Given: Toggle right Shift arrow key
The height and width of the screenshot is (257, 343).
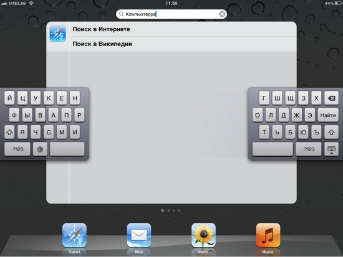Looking at the screenshot, I should [x=331, y=132].
